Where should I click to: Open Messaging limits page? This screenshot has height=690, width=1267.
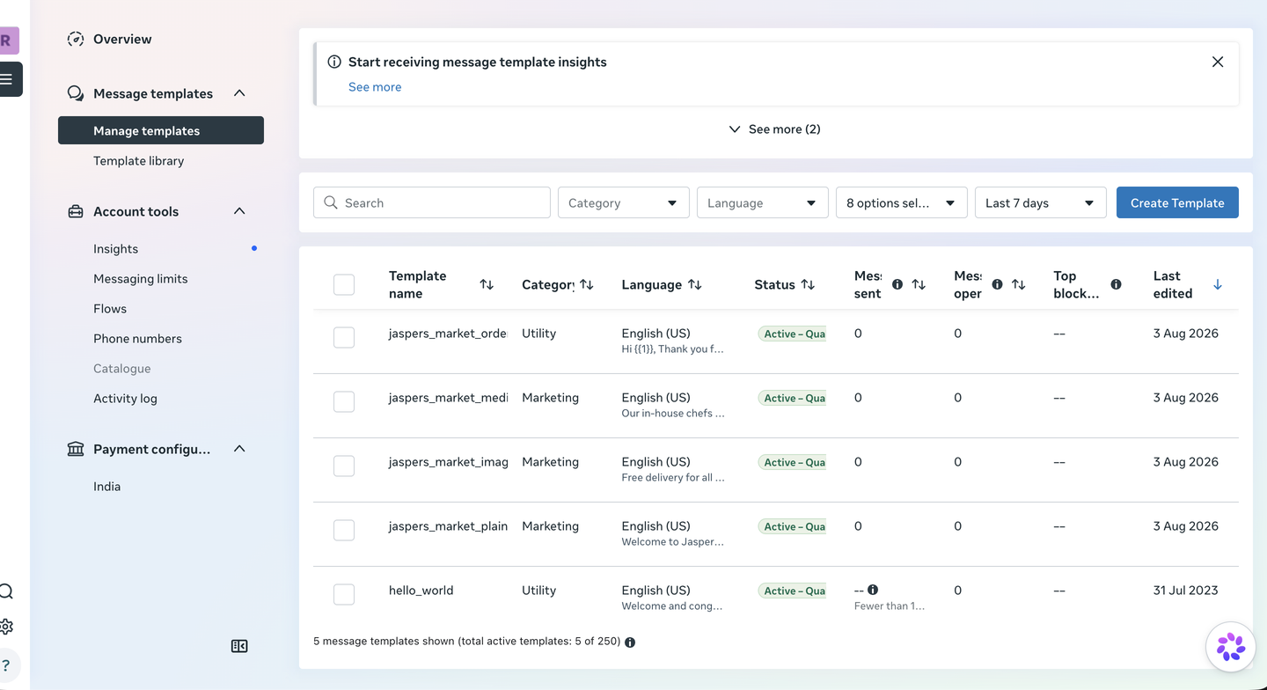(x=141, y=279)
